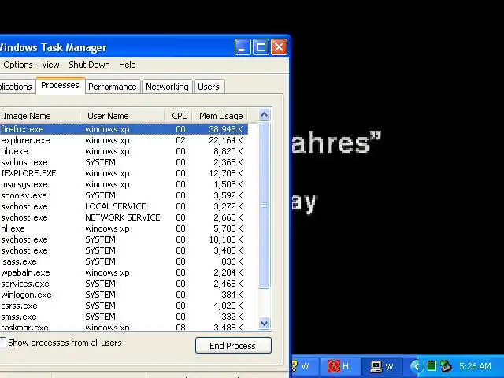Select the IEXPLORE.EXE process row
This screenshot has height=378, width=504.
[124, 173]
